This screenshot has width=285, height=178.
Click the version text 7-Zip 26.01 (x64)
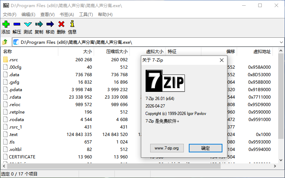click(x=160, y=99)
